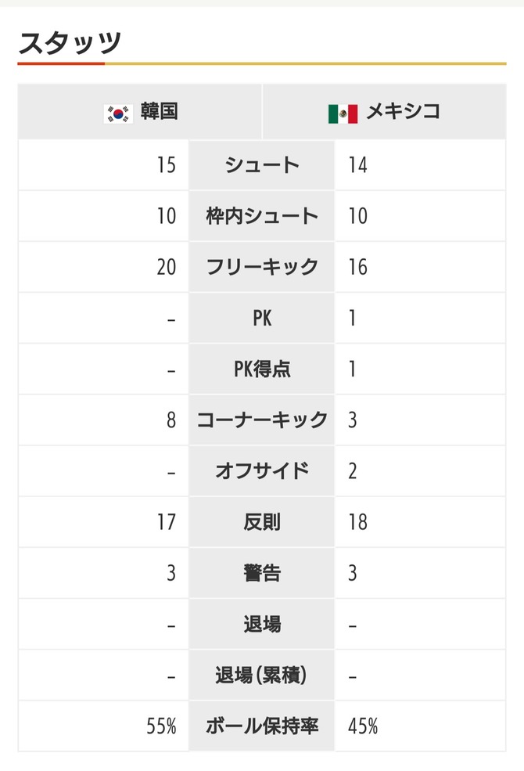
Task: Click the シュート stat label
Action: pyautogui.click(x=262, y=164)
